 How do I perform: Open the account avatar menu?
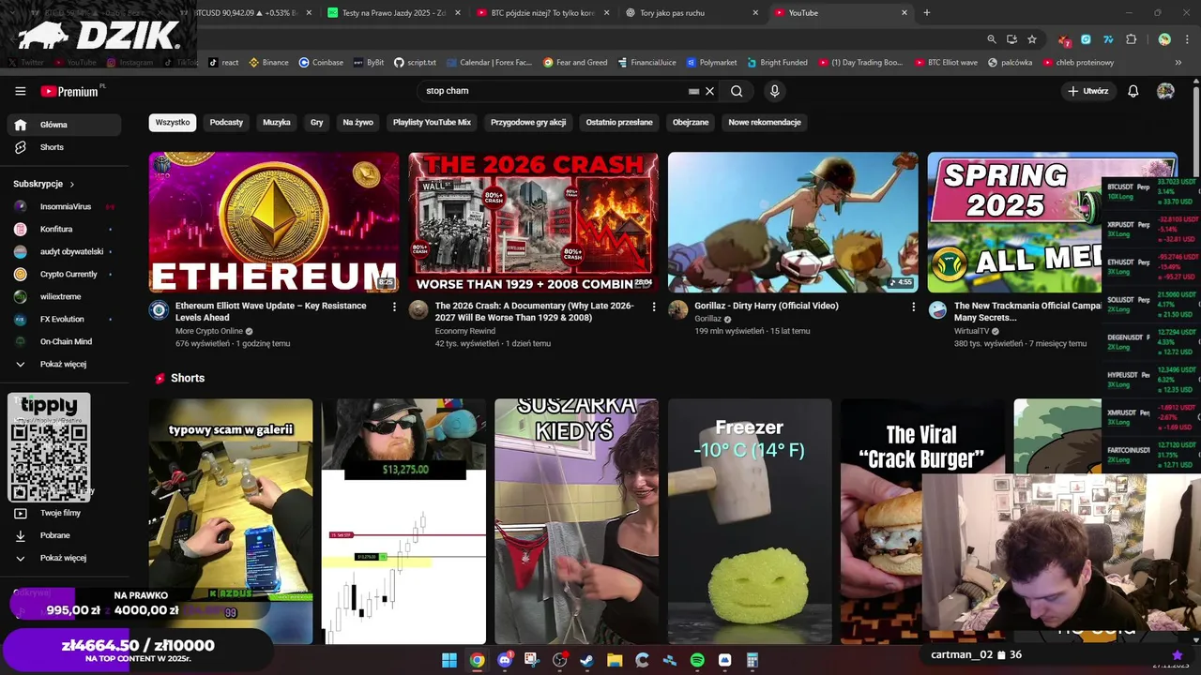tap(1165, 91)
